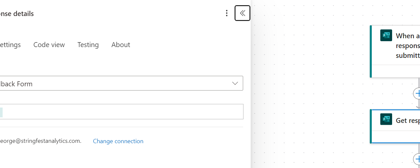Collapse the action details panel
The height and width of the screenshot is (168, 420).
242,13
